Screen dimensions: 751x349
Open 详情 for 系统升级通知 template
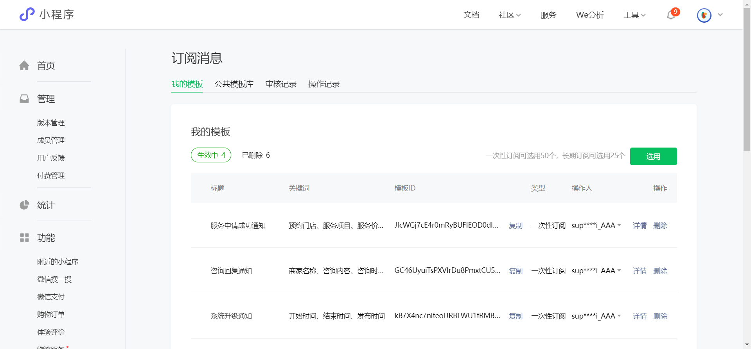click(x=640, y=316)
